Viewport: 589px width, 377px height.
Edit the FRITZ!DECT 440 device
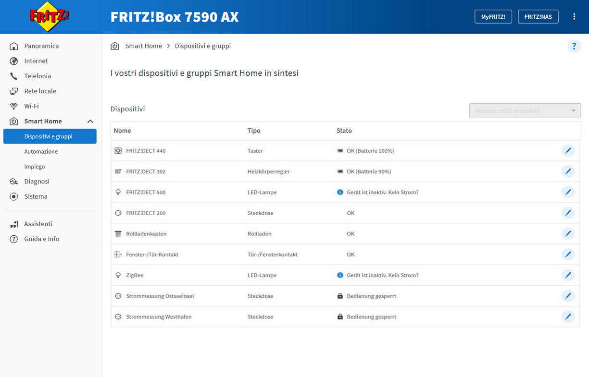(x=568, y=151)
